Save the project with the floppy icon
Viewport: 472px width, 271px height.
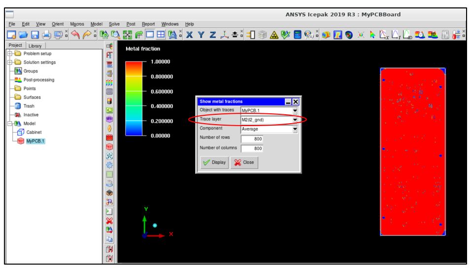coord(34,34)
